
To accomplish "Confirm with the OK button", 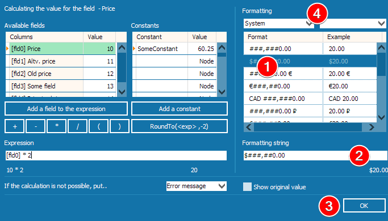I will [364, 206].
